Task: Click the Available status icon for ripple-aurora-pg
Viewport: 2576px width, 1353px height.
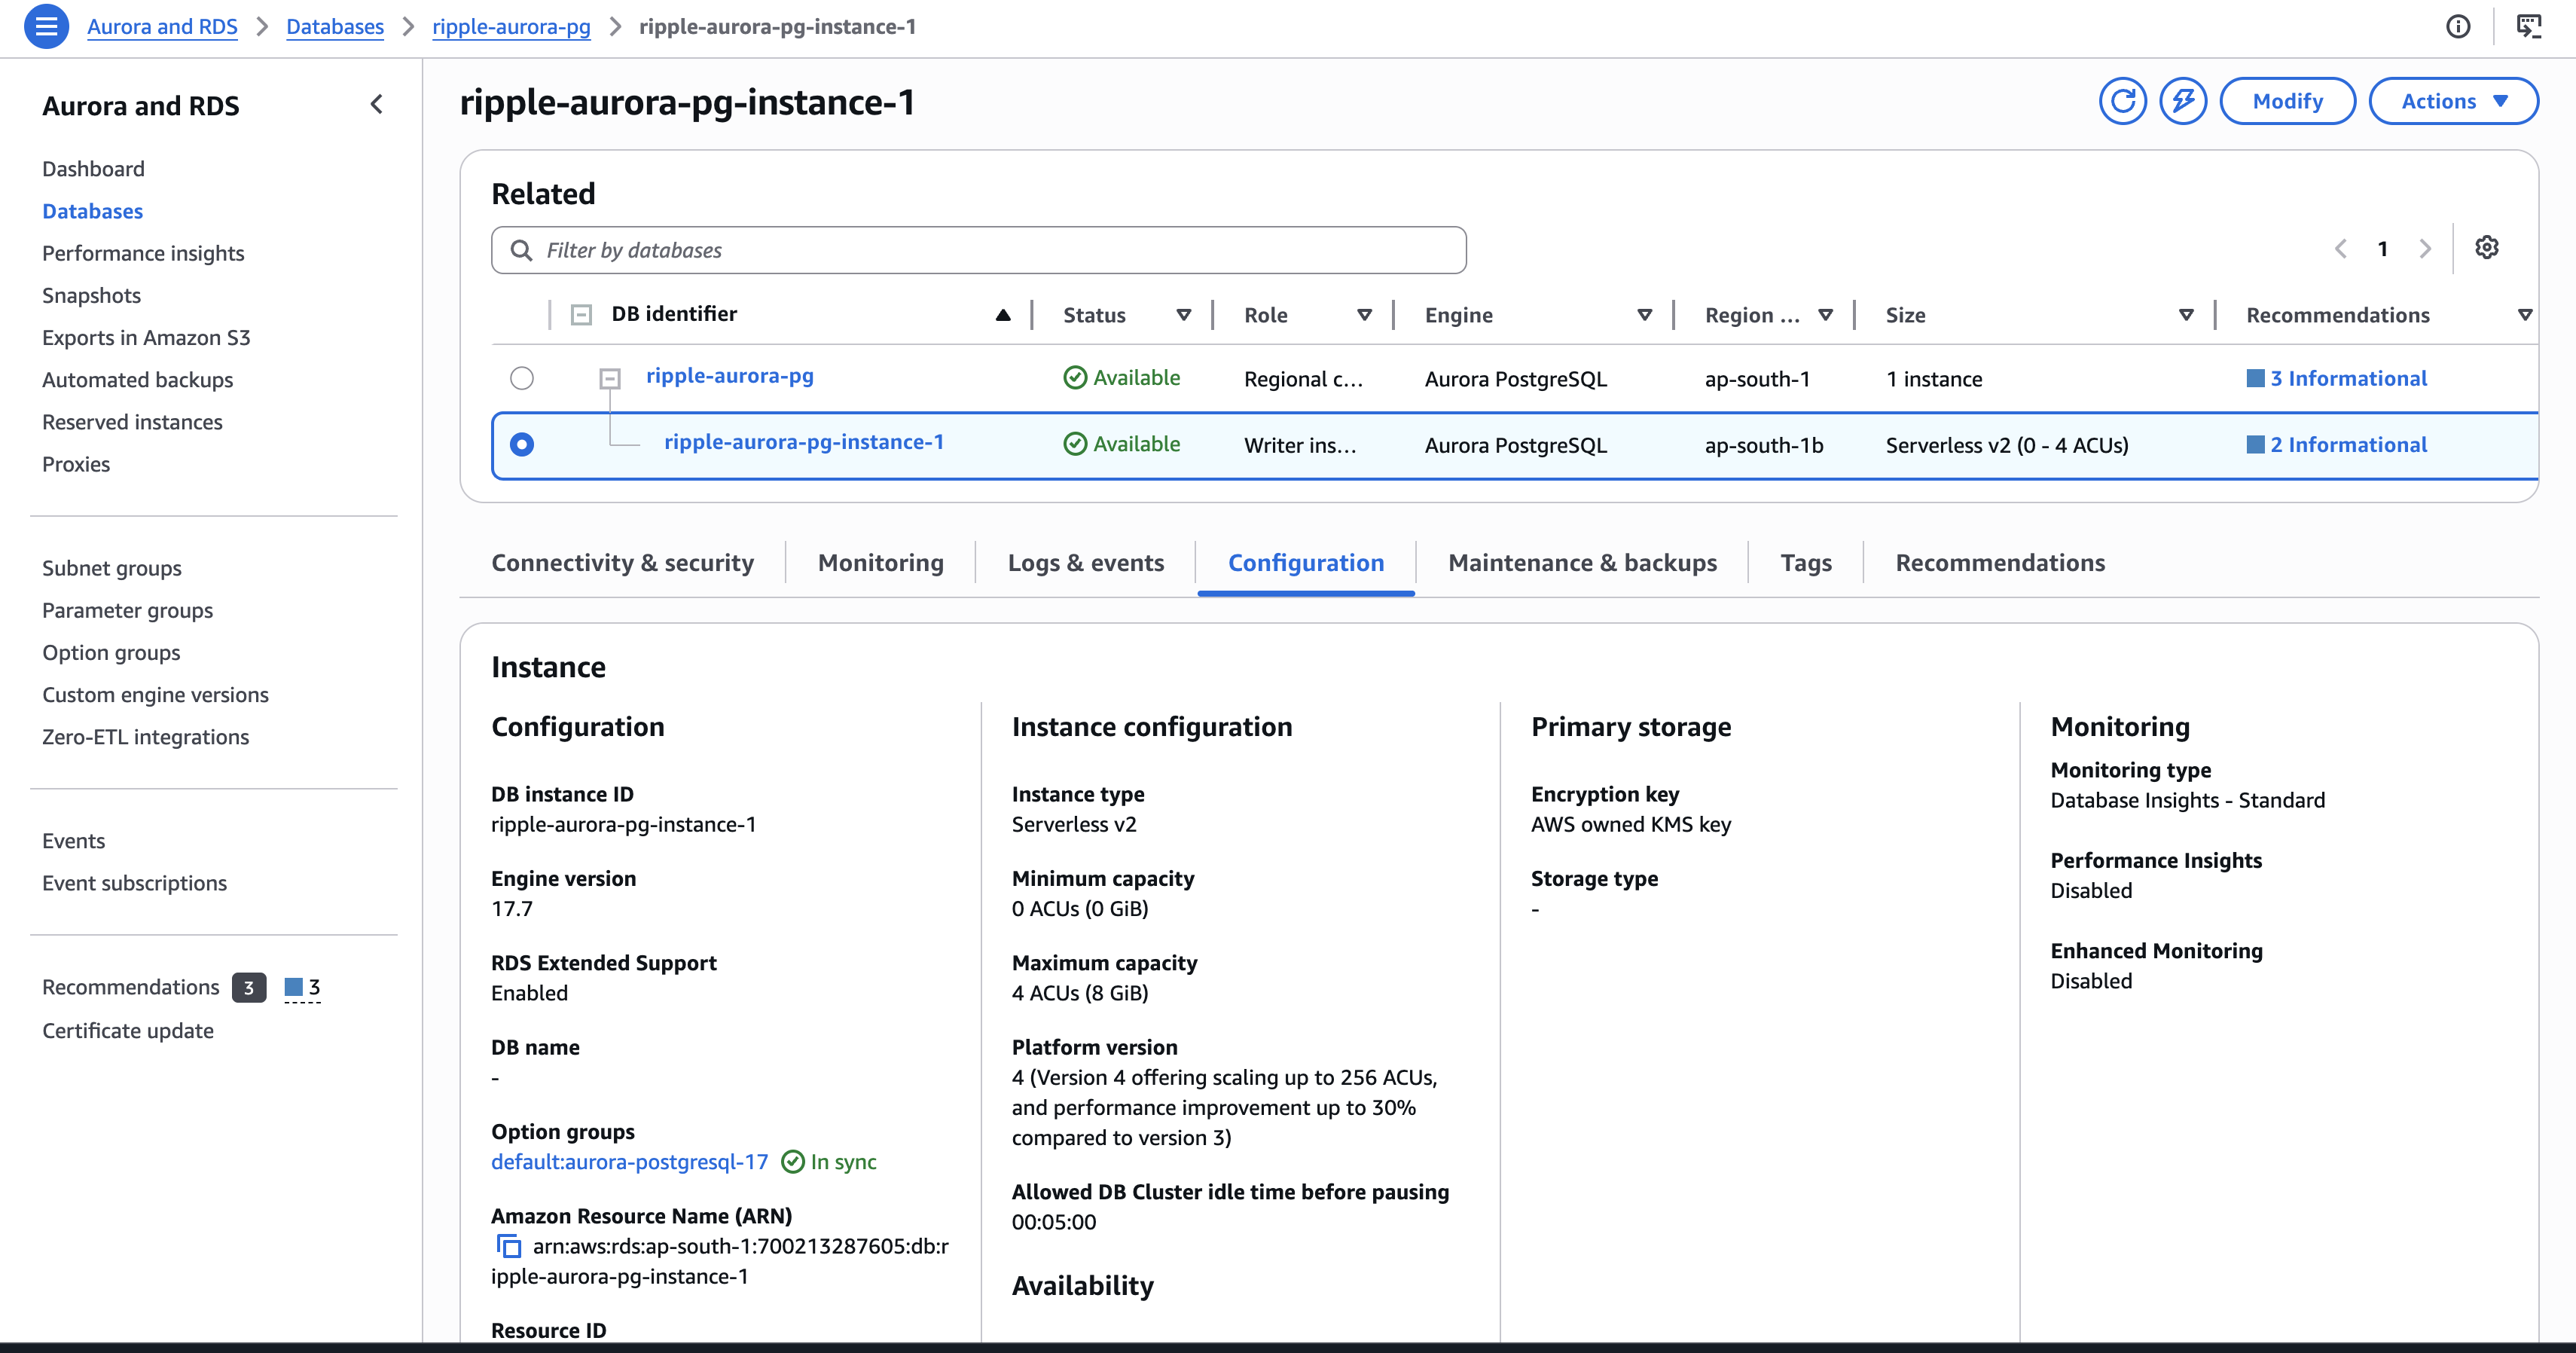Action: tap(1075, 377)
